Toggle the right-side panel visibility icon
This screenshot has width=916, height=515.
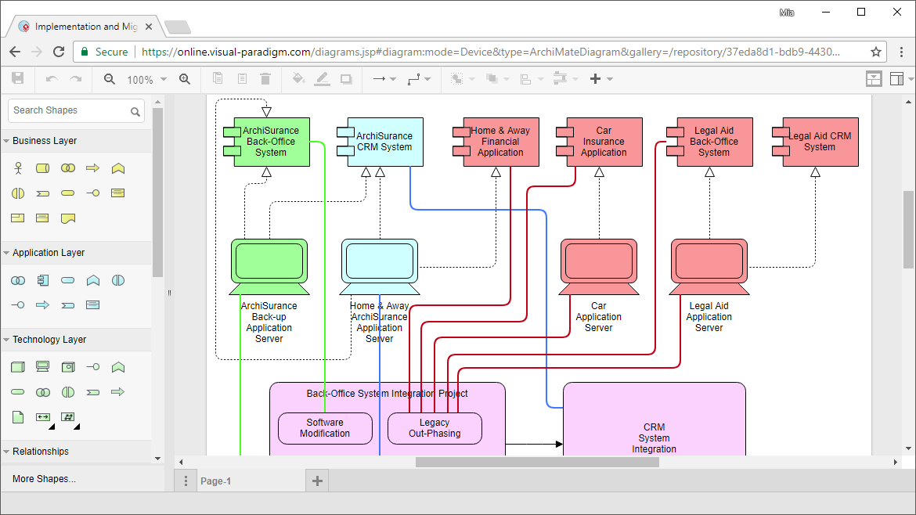[x=896, y=78]
